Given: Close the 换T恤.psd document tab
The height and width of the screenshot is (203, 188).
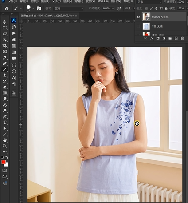Looking at the screenshot, I should (x=76, y=16).
